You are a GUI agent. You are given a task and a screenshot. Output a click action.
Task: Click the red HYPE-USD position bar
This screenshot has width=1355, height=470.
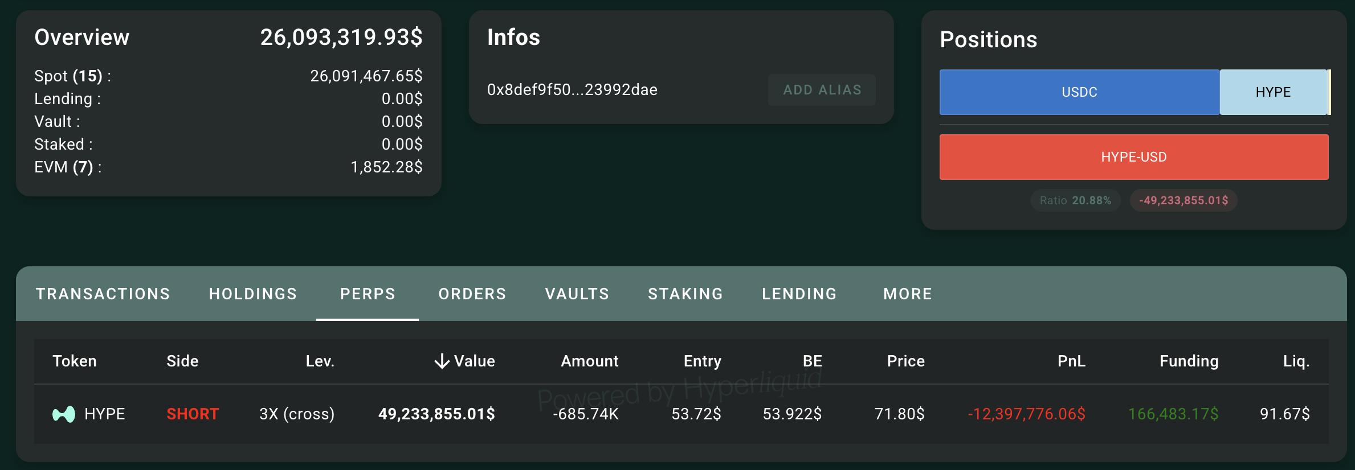point(1134,157)
